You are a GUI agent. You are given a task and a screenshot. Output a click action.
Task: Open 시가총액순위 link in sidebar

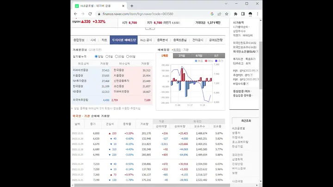pos(241,27)
